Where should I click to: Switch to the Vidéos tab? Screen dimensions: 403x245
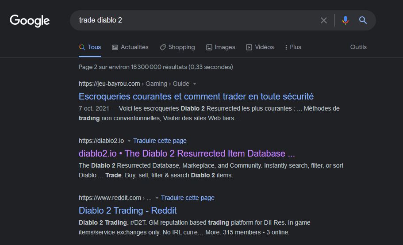tap(260, 47)
